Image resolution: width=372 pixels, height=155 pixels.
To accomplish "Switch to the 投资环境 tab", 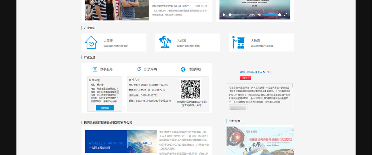I will pyautogui.click(x=147, y=69).
